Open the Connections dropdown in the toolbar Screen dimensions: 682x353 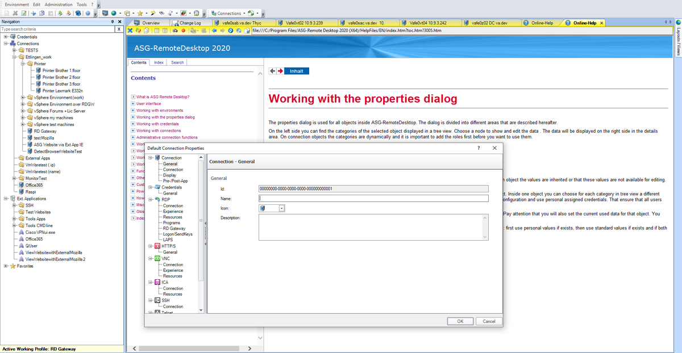click(x=244, y=13)
